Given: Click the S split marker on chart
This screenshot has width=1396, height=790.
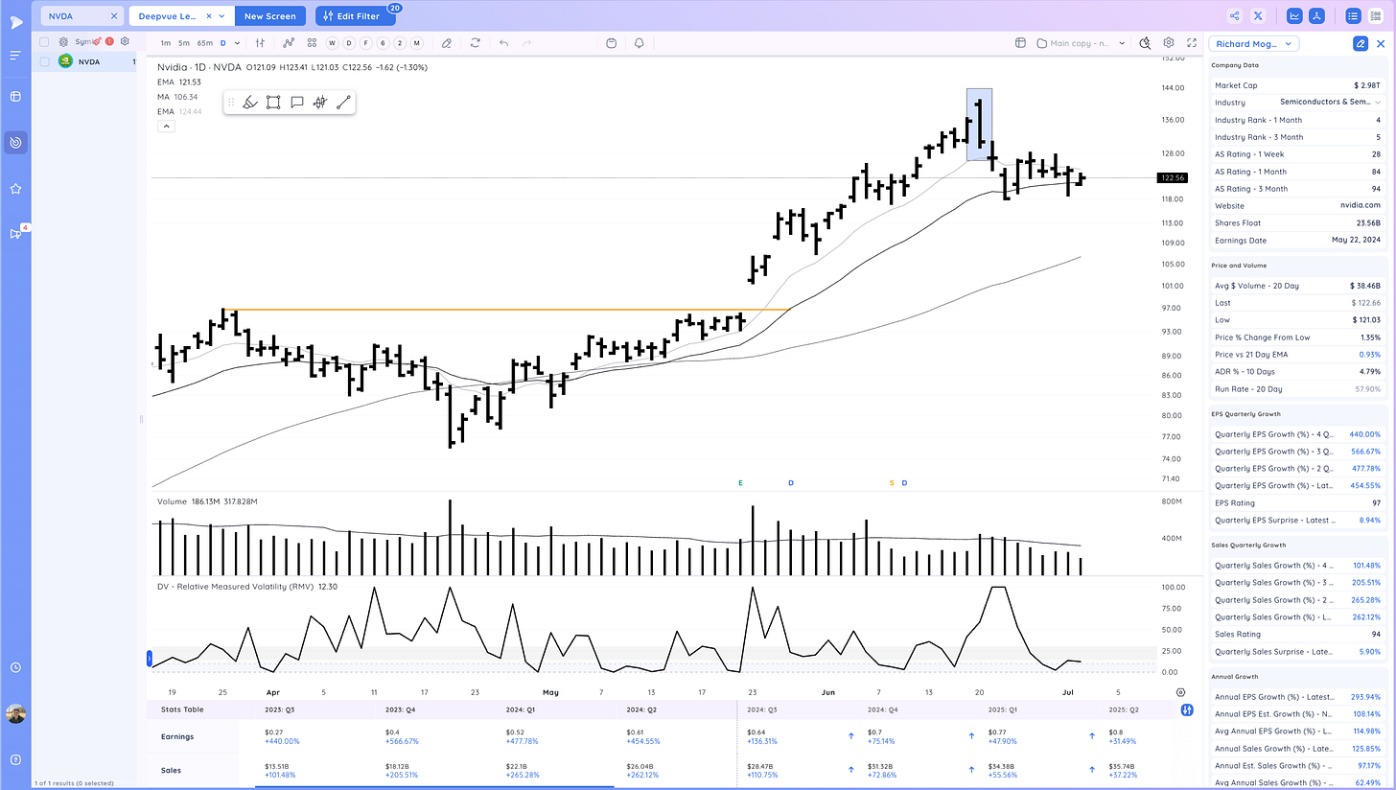Looking at the screenshot, I should (892, 483).
